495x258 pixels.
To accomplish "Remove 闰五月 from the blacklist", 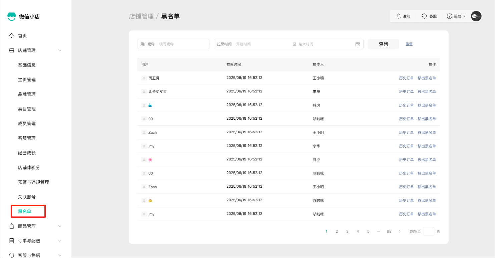I will coord(427,78).
